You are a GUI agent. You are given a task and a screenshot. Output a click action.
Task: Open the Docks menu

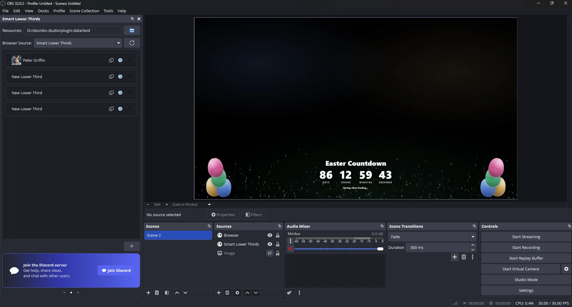pyautogui.click(x=43, y=11)
